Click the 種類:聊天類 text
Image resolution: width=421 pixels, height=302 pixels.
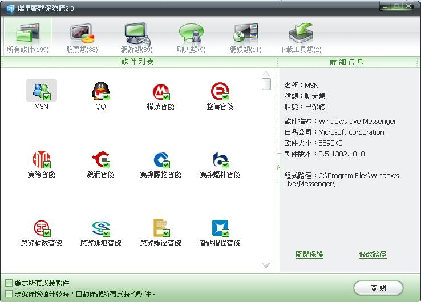pos(305,96)
